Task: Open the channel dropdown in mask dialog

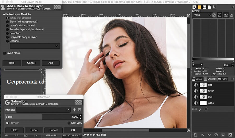Action: pyautogui.click(x=35, y=46)
